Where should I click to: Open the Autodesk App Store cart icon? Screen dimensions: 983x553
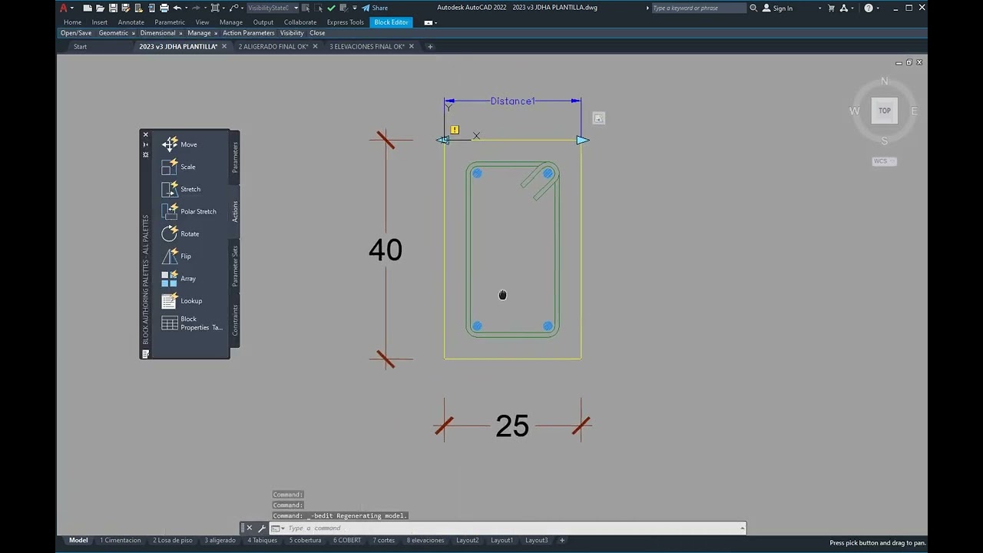[x=831, y=8]
